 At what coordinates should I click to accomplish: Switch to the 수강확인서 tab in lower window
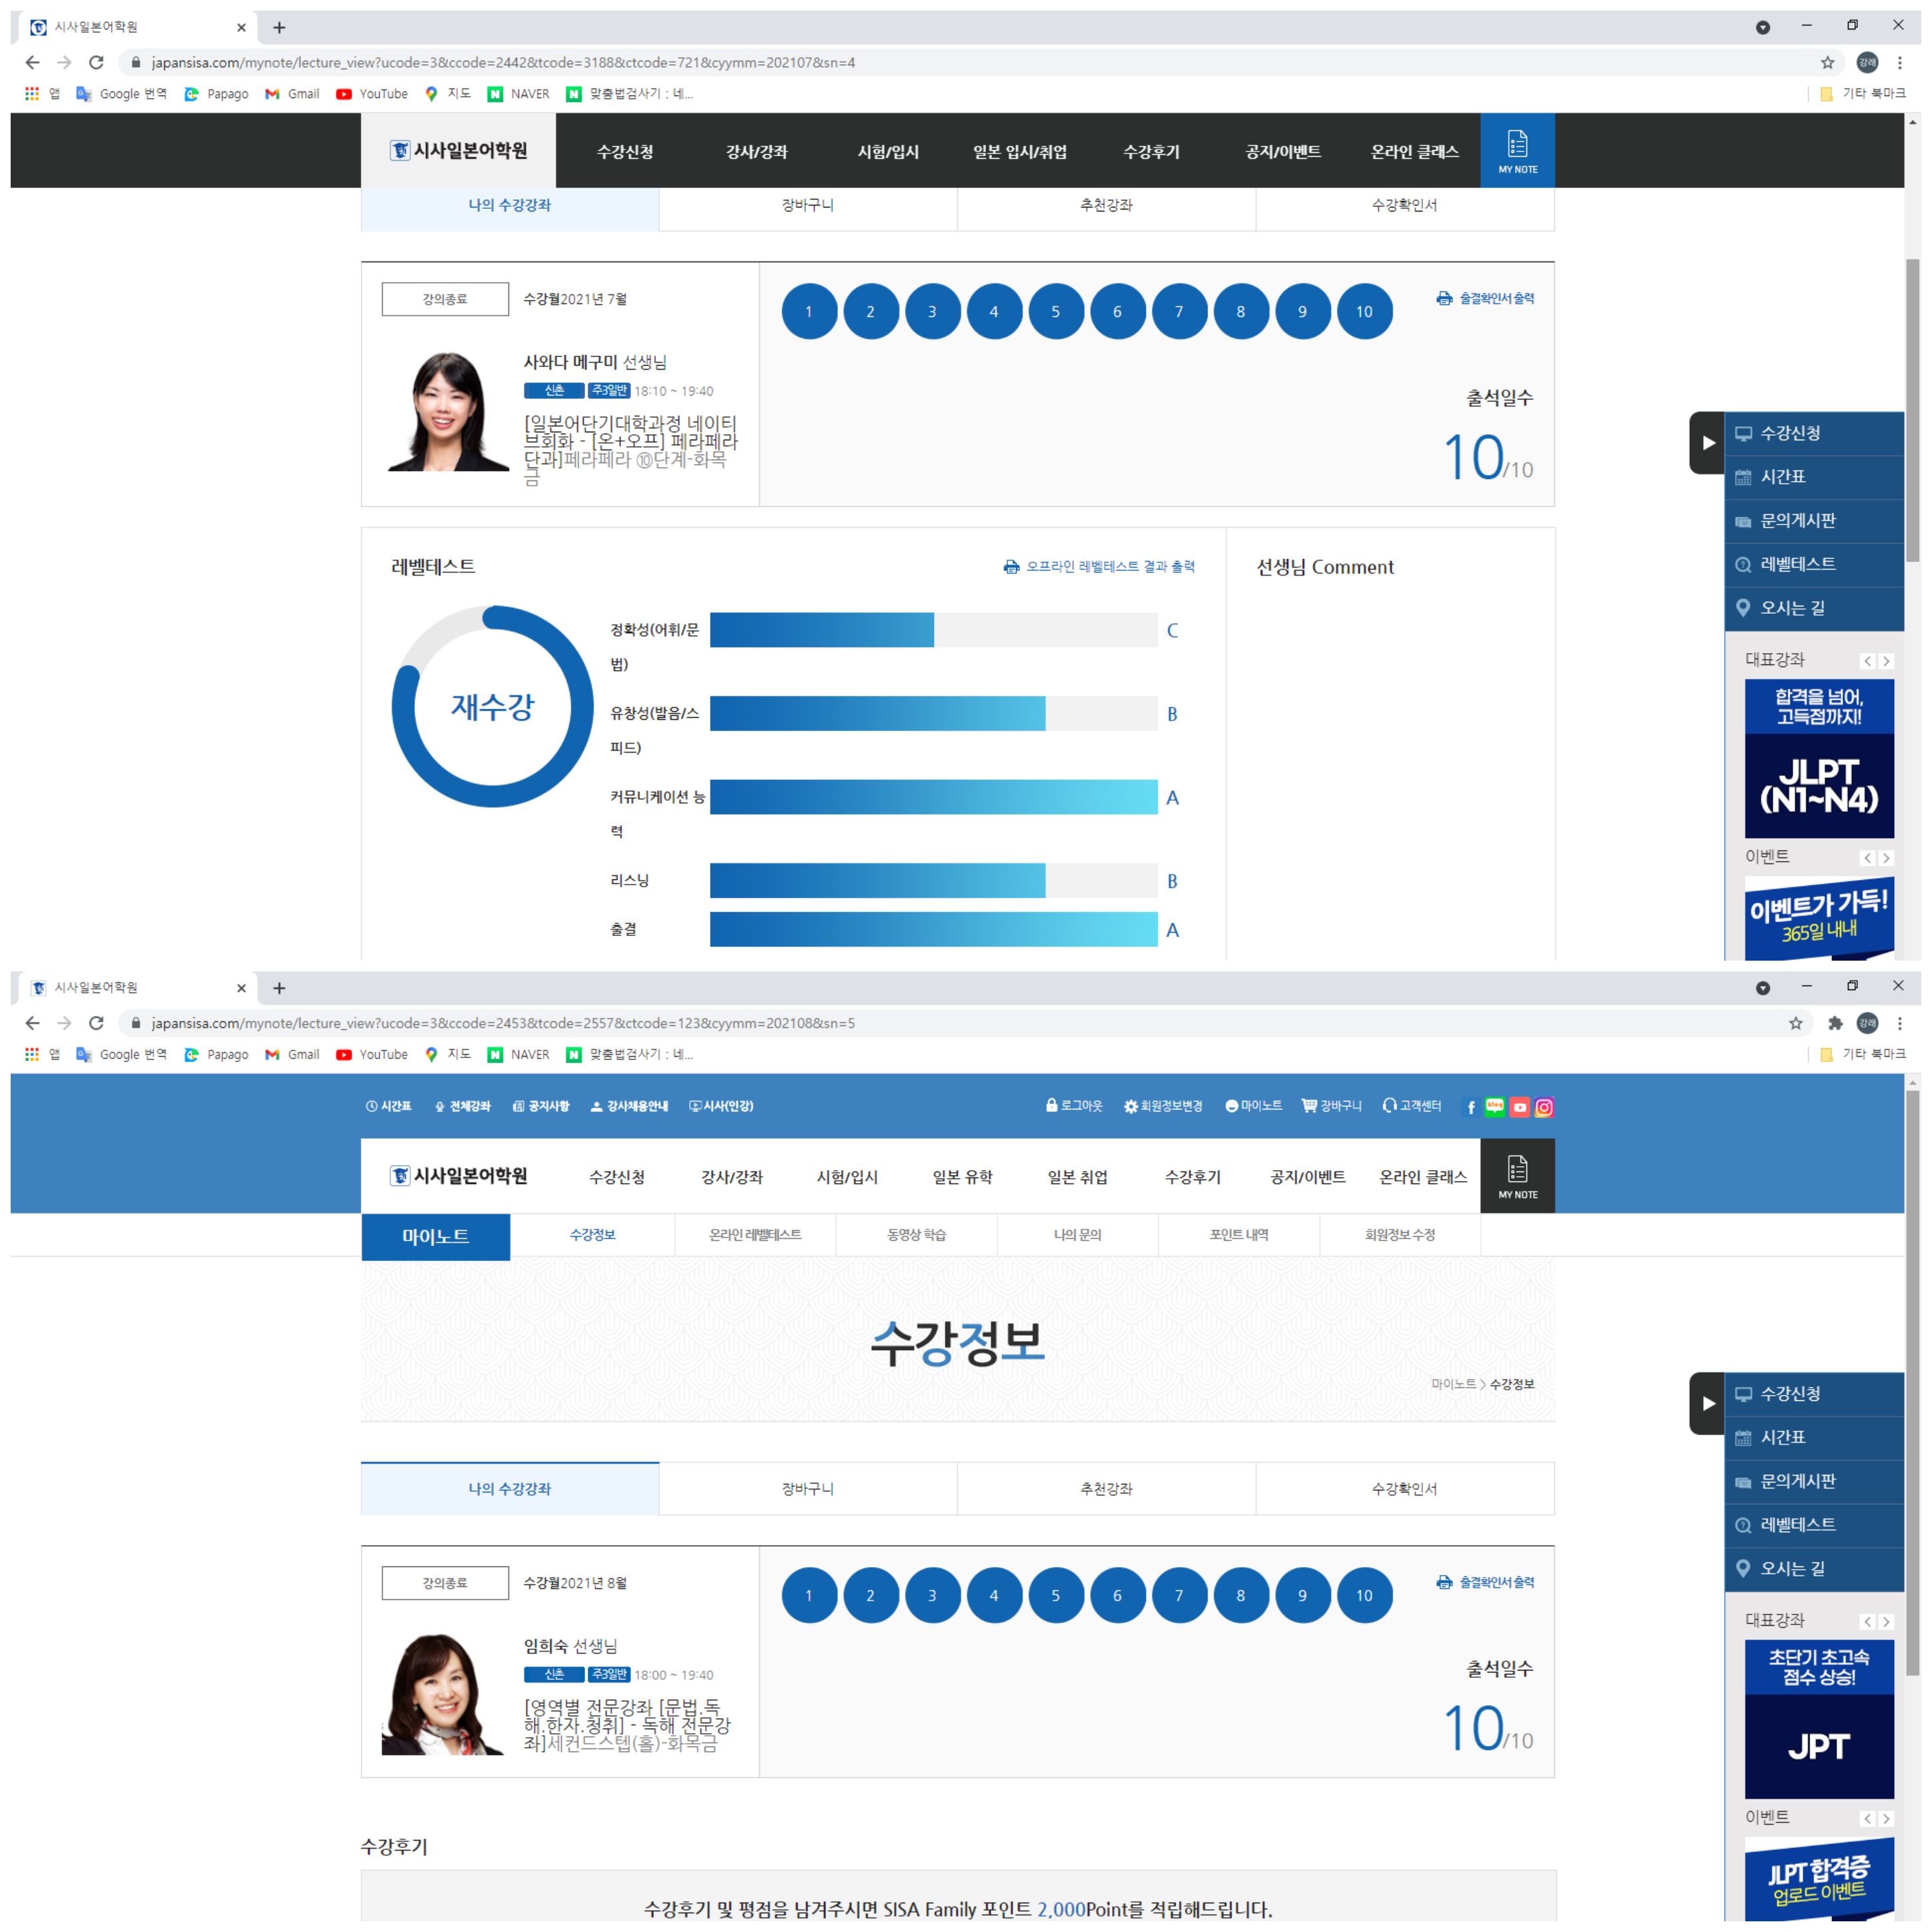coord(1404,1489)
